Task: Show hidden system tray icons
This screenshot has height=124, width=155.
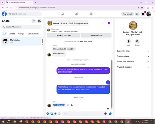Action: click(x=136, y=122)
